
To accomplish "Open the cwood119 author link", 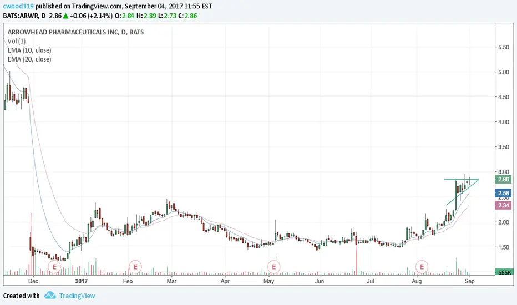I will click(18, 6).
